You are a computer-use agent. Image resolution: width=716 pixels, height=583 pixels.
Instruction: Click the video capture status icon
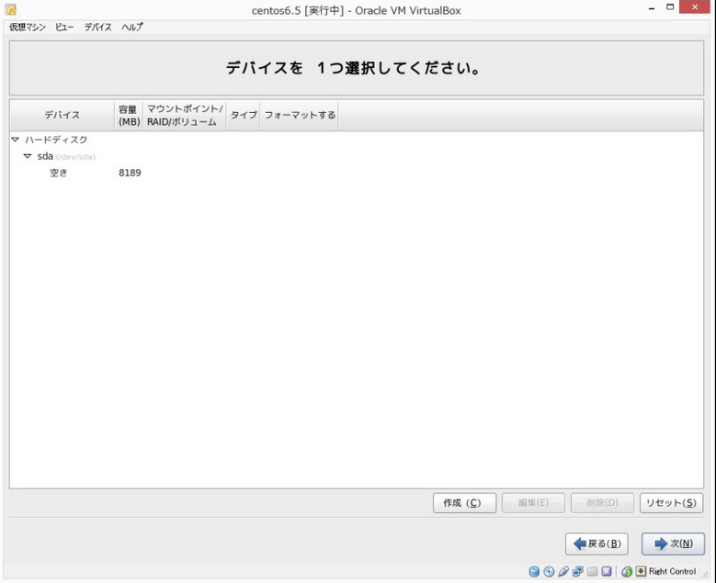(x=607, y=571)
